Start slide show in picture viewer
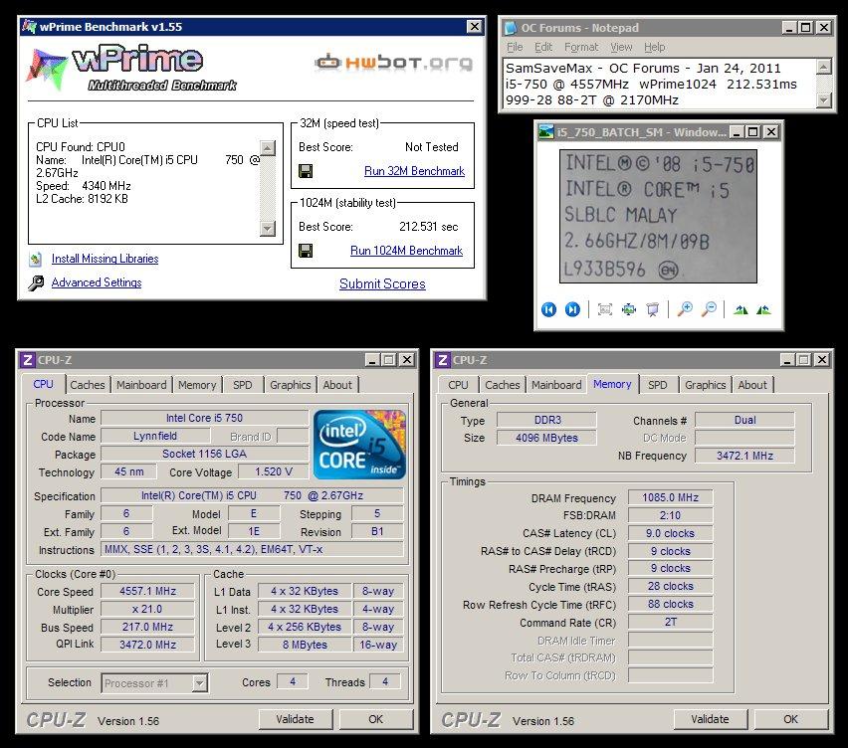The width and height of the screenshot is (848, 748). click(x=653, y=309)
